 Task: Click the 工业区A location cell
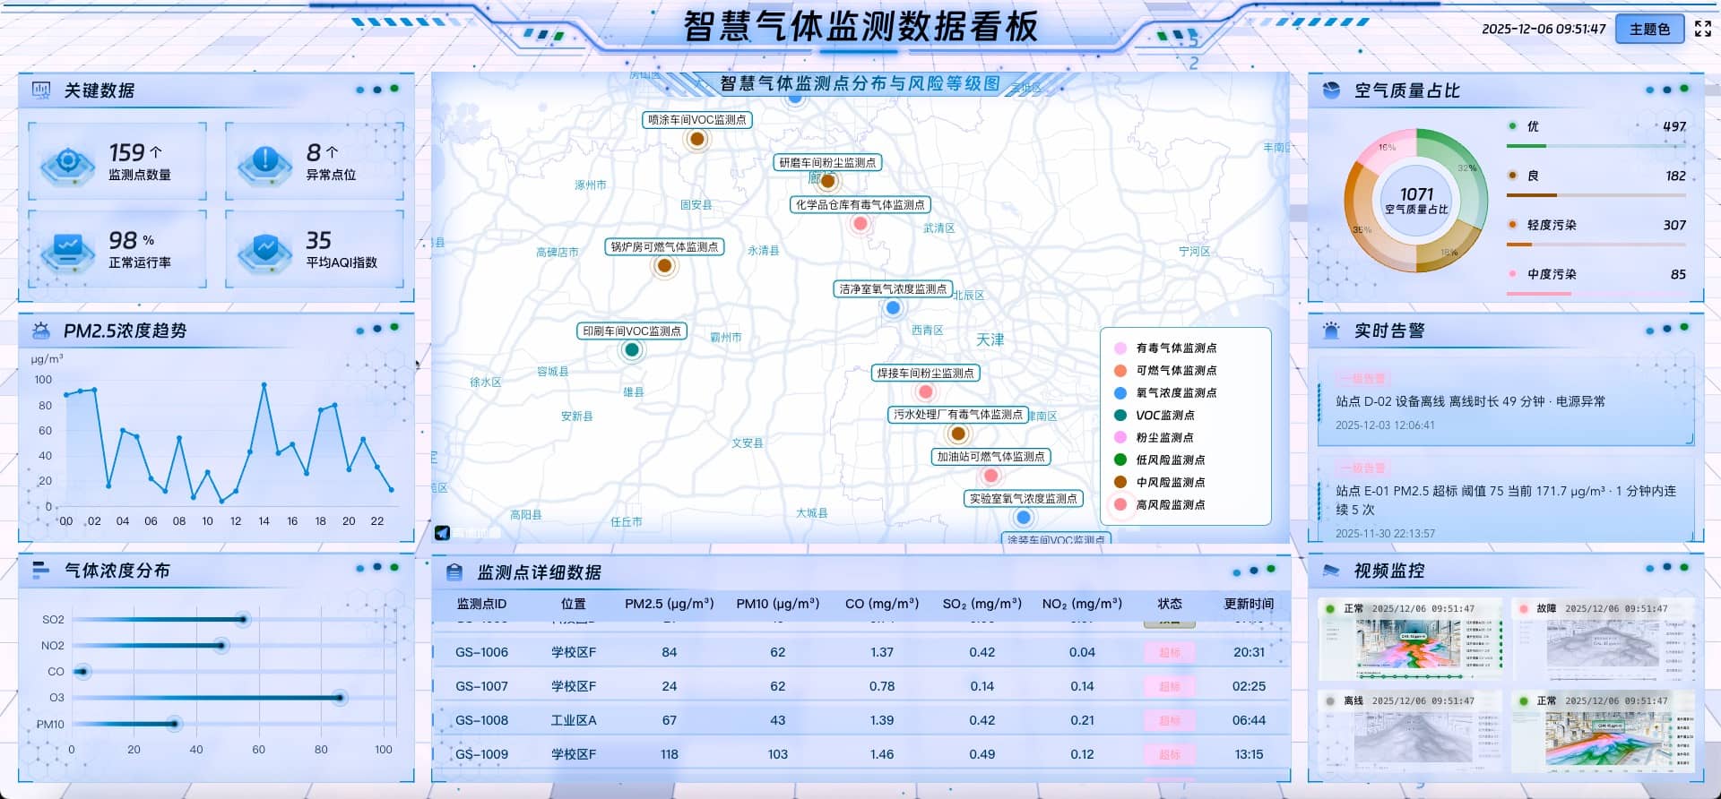click(574, 721)
